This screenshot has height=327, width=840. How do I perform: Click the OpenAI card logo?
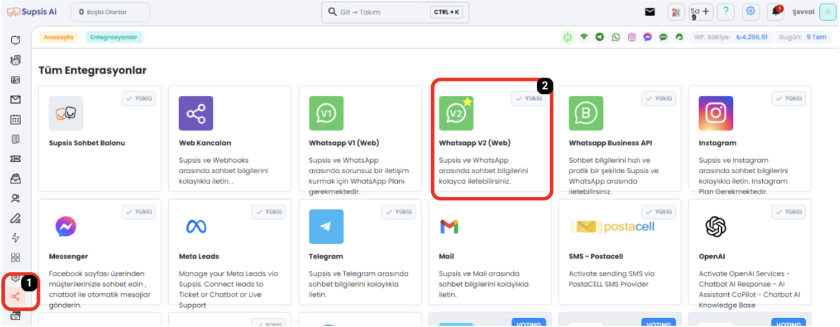click(716, 227)
